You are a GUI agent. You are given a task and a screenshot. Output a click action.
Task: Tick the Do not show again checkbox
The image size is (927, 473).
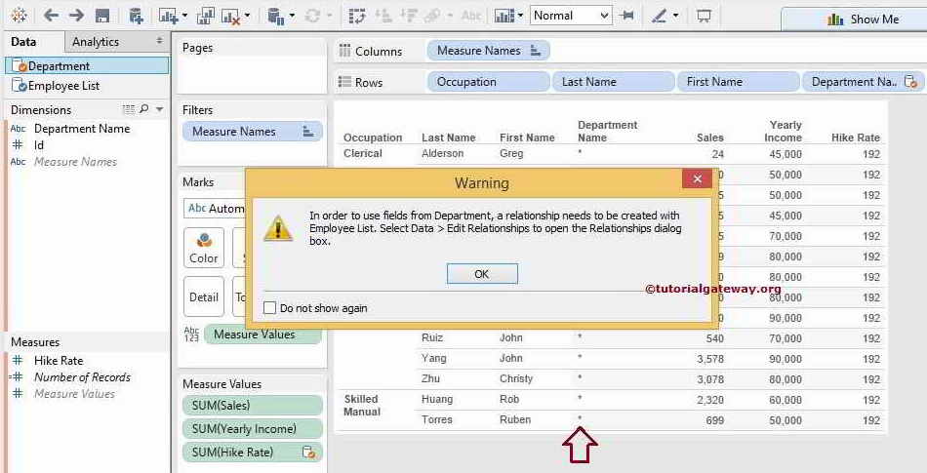[x=269, y=307]
